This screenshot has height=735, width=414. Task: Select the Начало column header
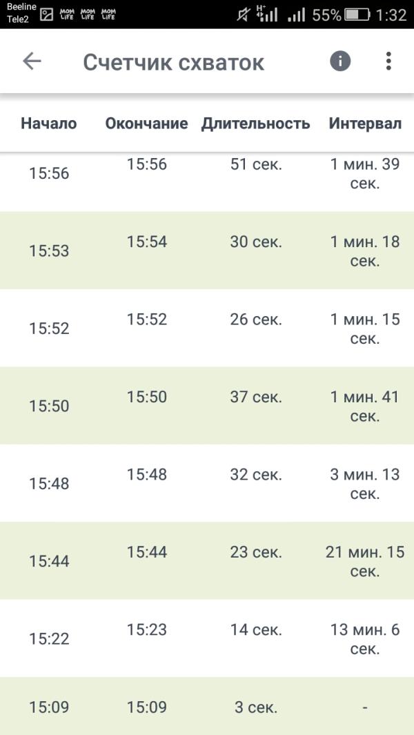(x=49, y=124)
